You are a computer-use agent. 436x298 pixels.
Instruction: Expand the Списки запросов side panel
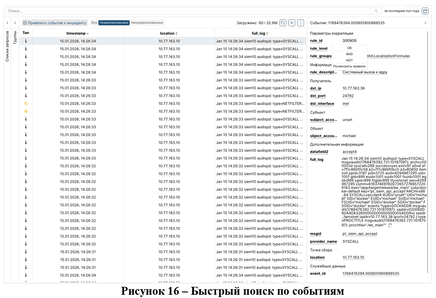click(7, 23)
